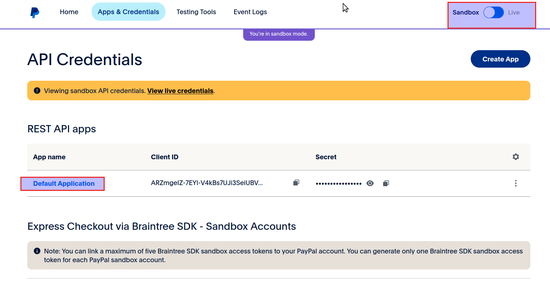Select the Apps & Credentials tab

(x=128, y=12)
